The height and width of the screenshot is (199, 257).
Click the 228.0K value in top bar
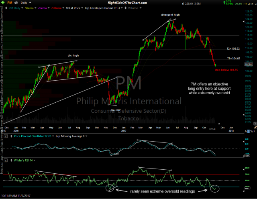189,4
